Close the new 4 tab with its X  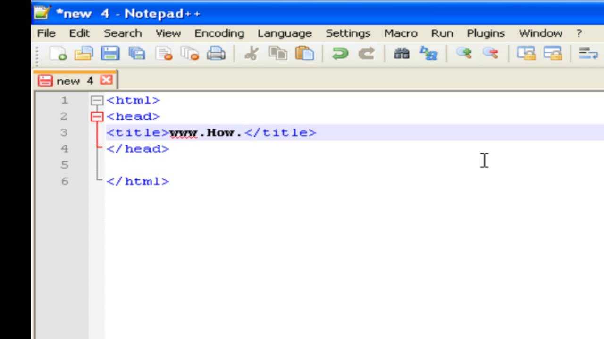pos(107,80)
